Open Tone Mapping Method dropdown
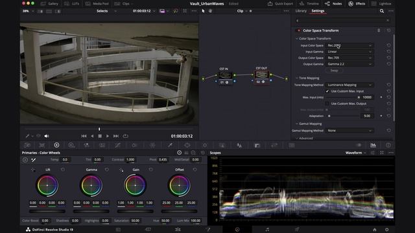Image resolution: width=415 pixels, height=233 pixels. point(350,85)
